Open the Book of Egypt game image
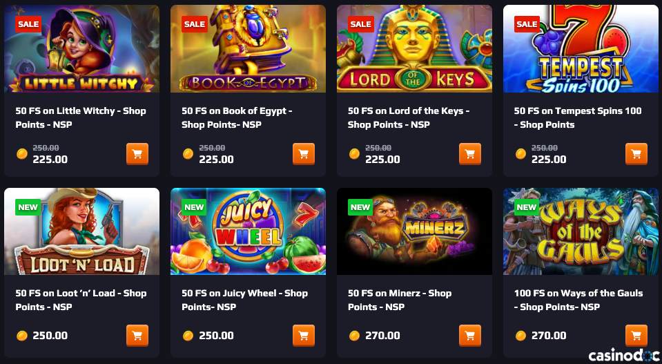 (249, 48)
